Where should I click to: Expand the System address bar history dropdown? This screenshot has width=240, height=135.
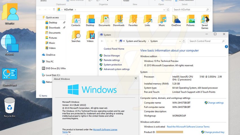180,41
